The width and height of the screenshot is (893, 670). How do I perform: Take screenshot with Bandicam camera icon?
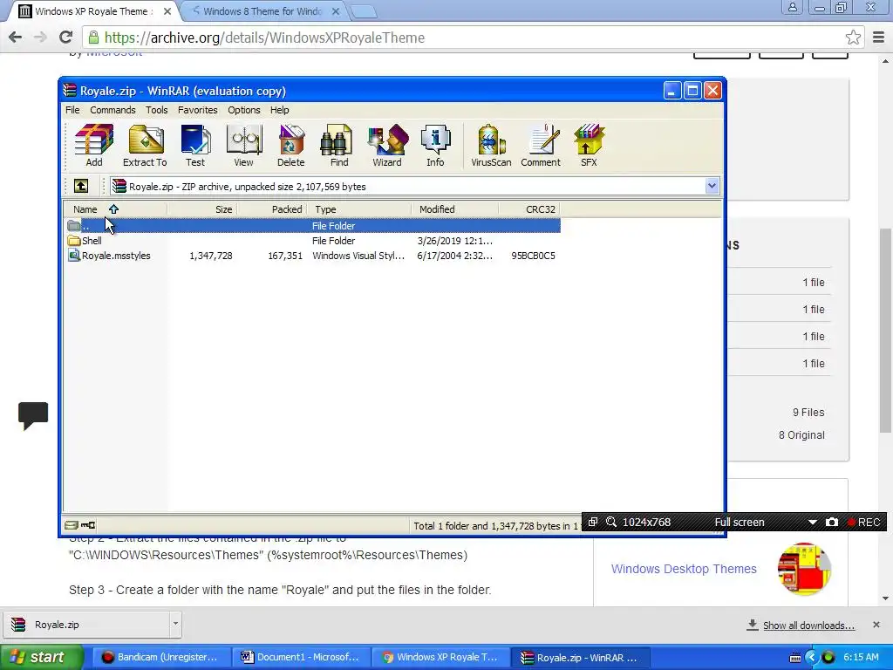click(x=832, y=522)
